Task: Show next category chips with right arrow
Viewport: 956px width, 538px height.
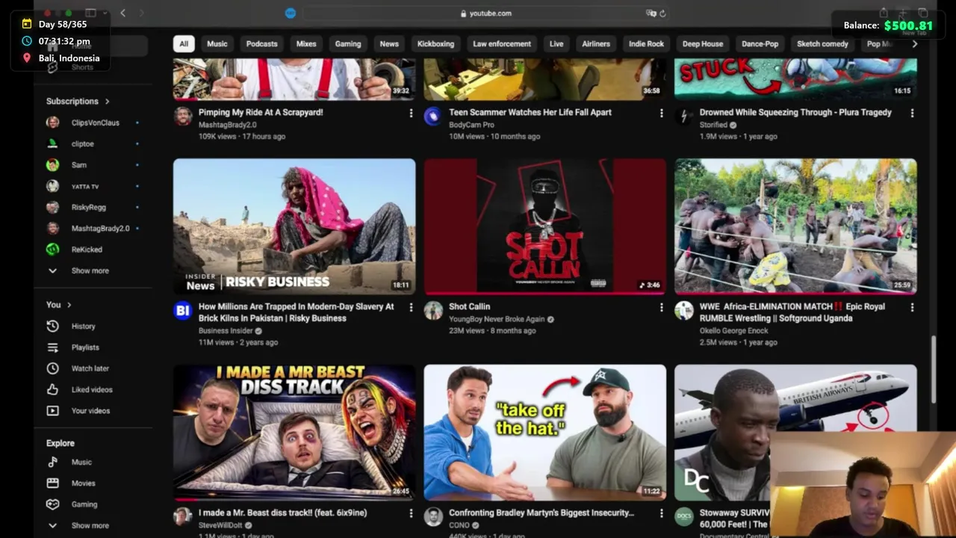Action: point(915,44)
